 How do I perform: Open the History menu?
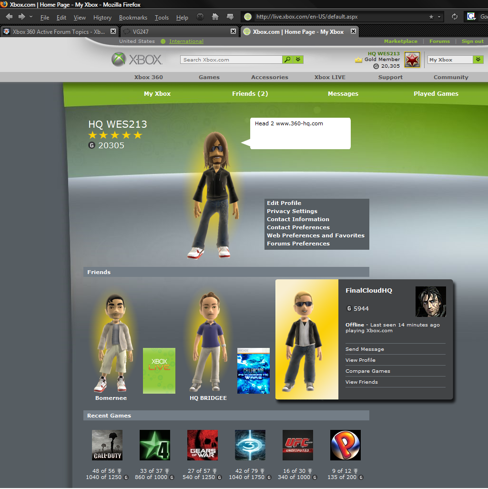pyautogui.click(x=102, y=18)
